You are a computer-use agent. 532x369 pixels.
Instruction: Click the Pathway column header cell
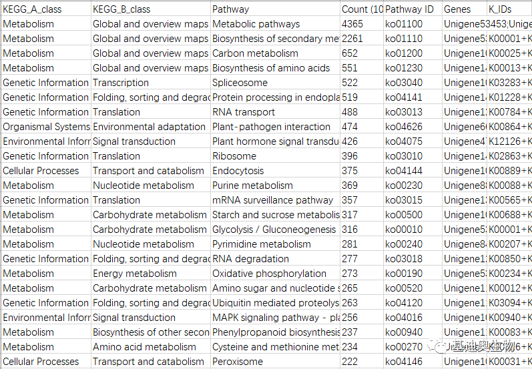pos(276,9)
